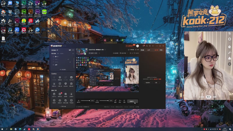Click the user avatar in app title bar
Viewport: 233px width, 131px height.
(x=137, y=46)
